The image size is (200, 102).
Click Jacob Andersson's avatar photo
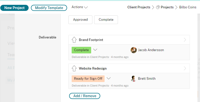coord(134,50)
